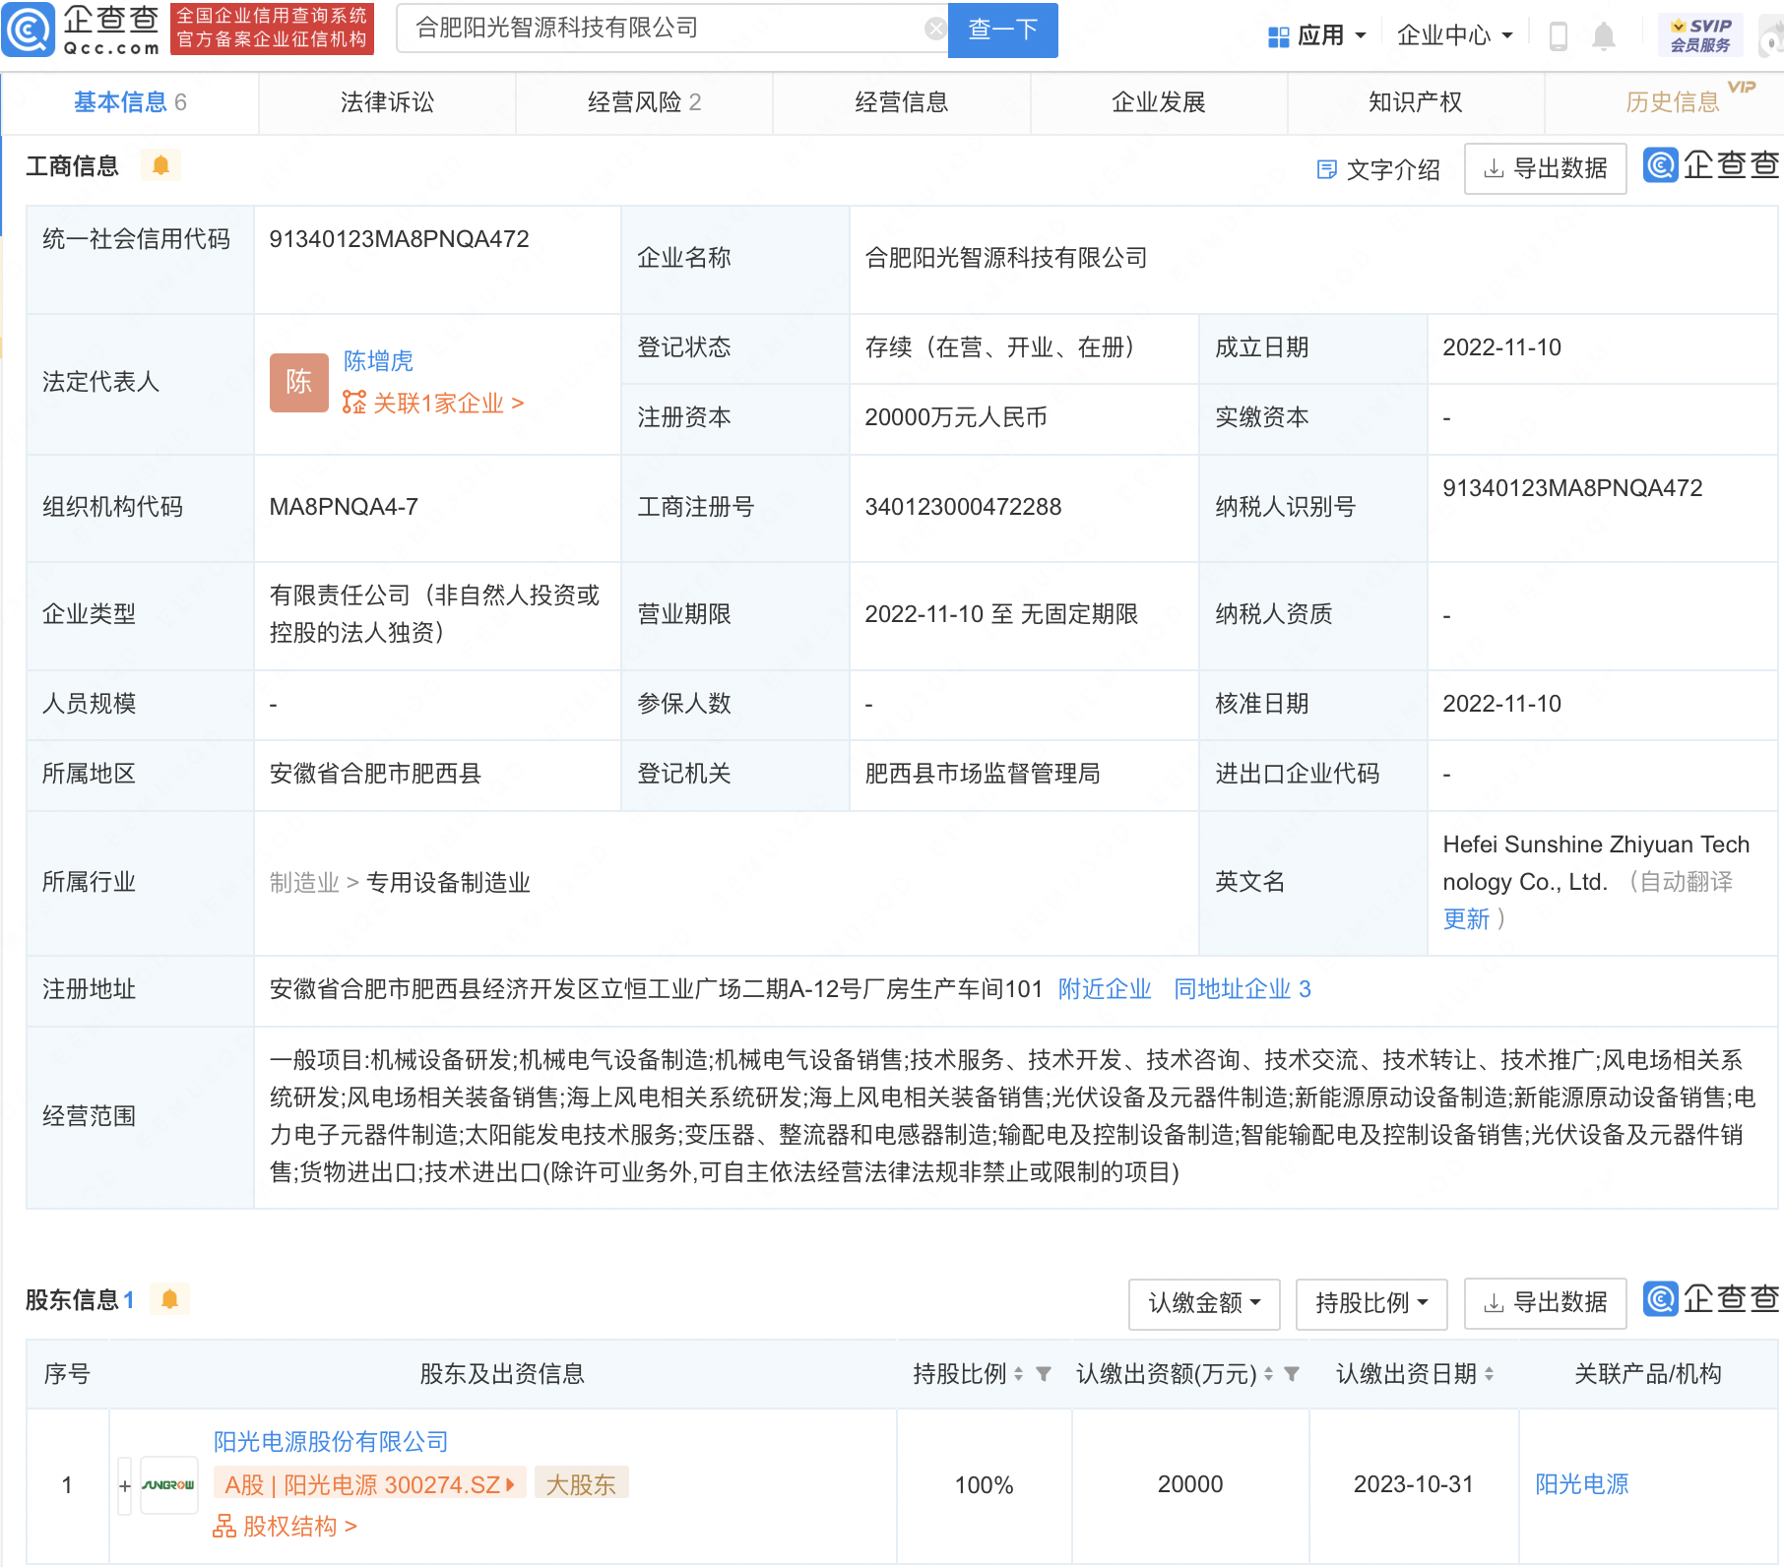Select registered capital 20000万元人民币

tap(955, 417)
